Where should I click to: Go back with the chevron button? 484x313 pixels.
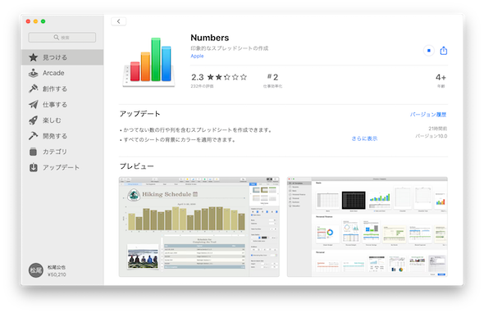click(118, 21)
